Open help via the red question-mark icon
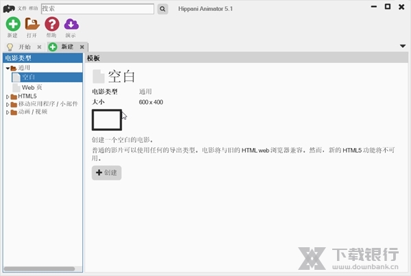411x276 pixels. pos(51,24)
